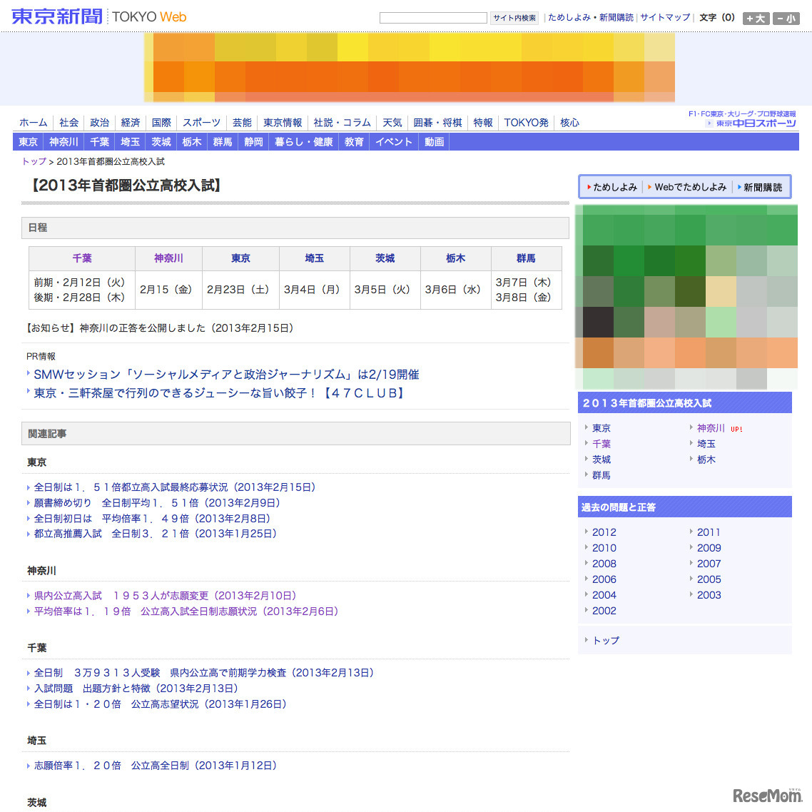The image size is (812, 812).
Task: Focus the site search text field
Action: (x=433, y=18)
